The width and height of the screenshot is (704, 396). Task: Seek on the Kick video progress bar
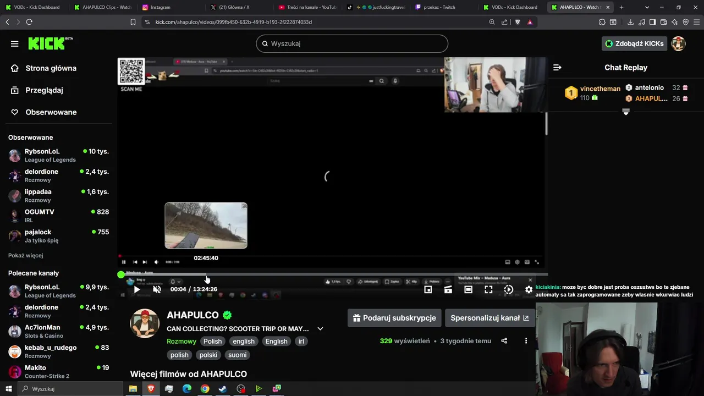pos(334,274)
